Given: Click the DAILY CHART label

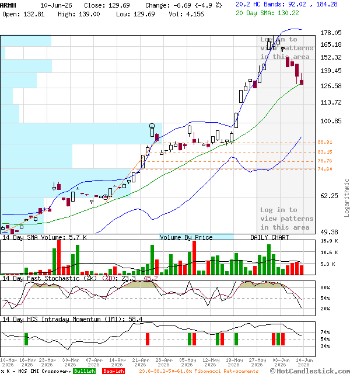Looking at the screenshot, I should pos(269,237).
